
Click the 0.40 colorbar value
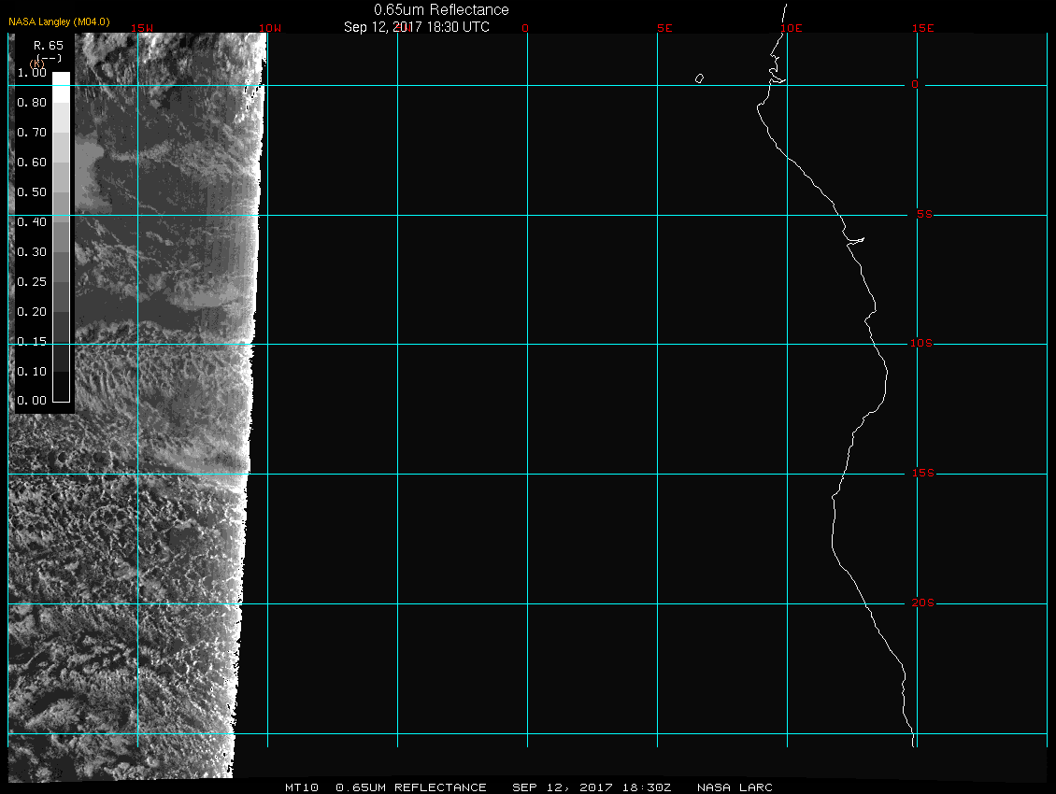[x=32, y=222]
